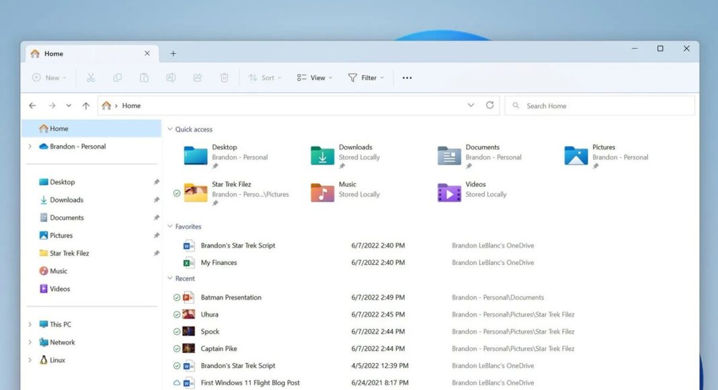Viewport: 718px width, 390px height.
Task: Open the View dropdown menu
Action: tap(315, 78)
